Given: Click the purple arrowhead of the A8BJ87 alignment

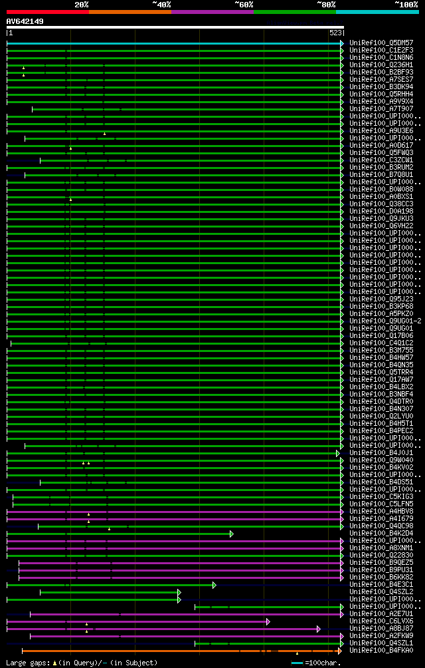Looking at the screenshot, I should pyautogui.click(x=318, y=629).
